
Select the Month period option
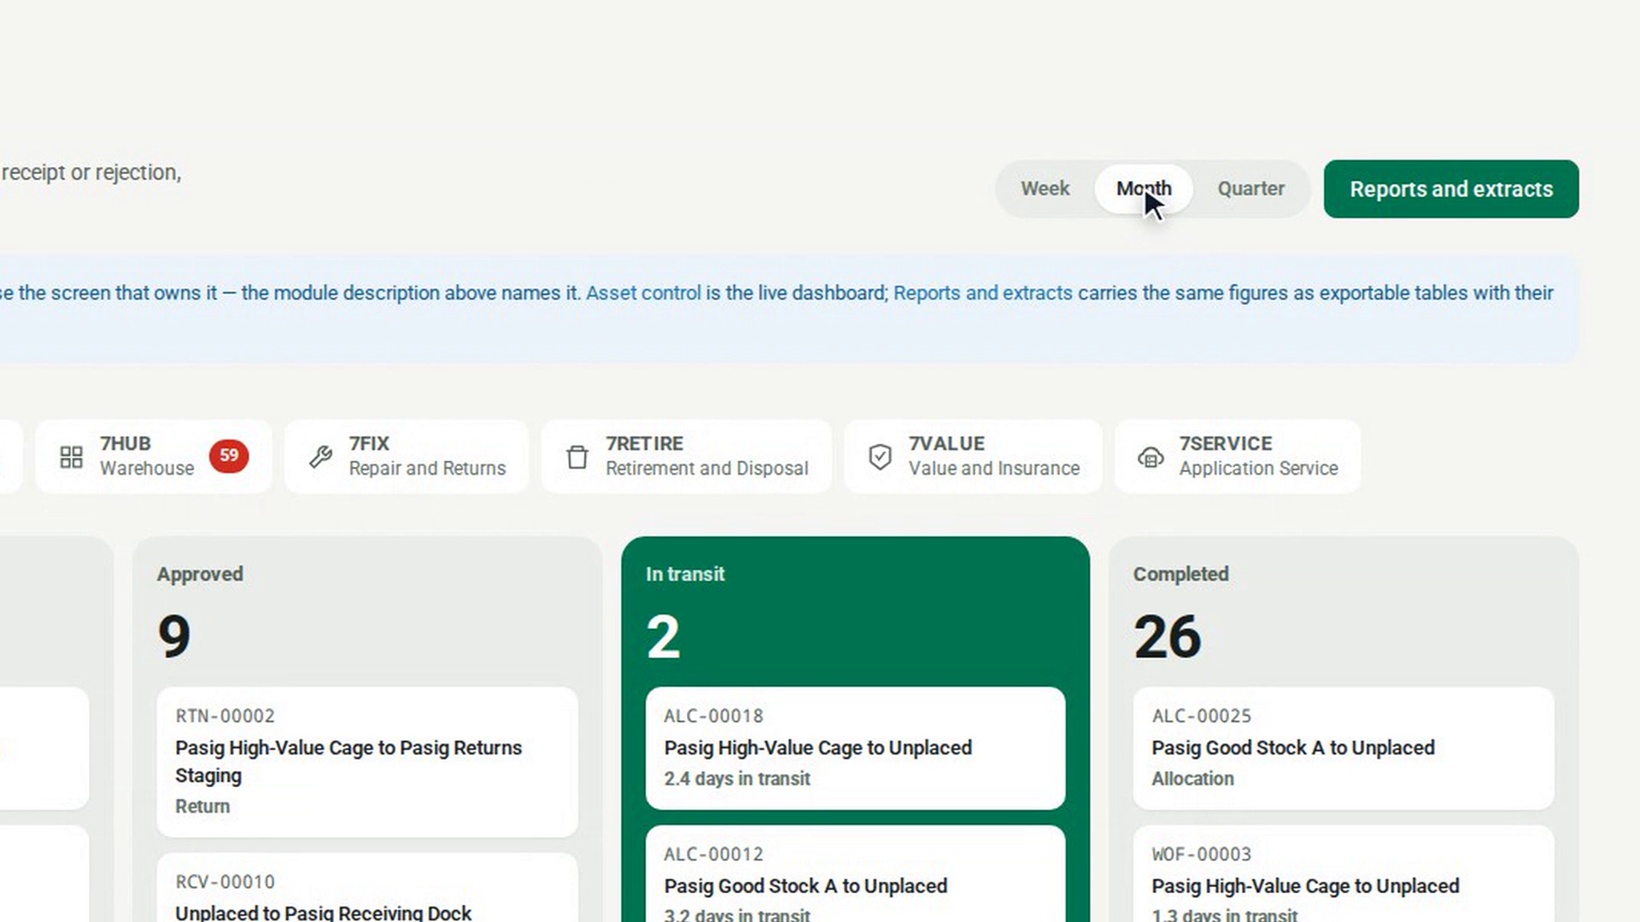(x=1144, y=189)
